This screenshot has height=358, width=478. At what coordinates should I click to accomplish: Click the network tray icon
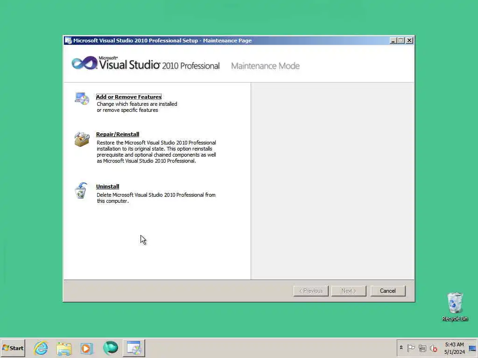coord(422,348)
